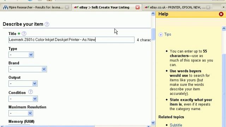Open the Condition dropdown
This screenshot has height=127, width=226.
[23, 99]
